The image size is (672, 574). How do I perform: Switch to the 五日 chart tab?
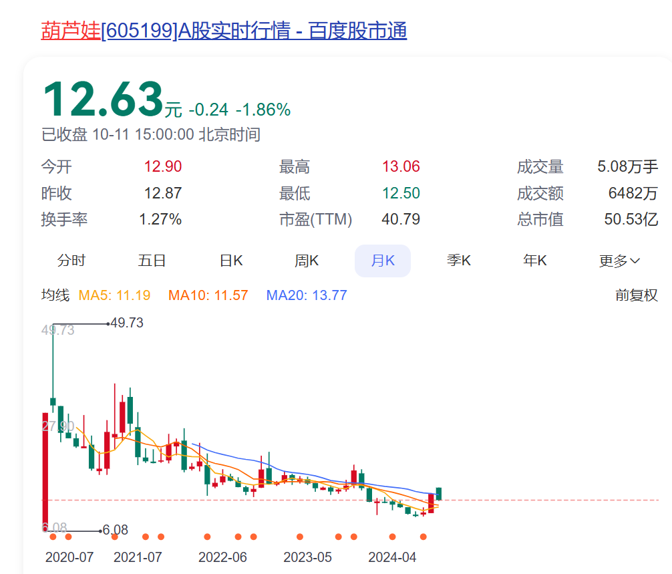[152, 261]
